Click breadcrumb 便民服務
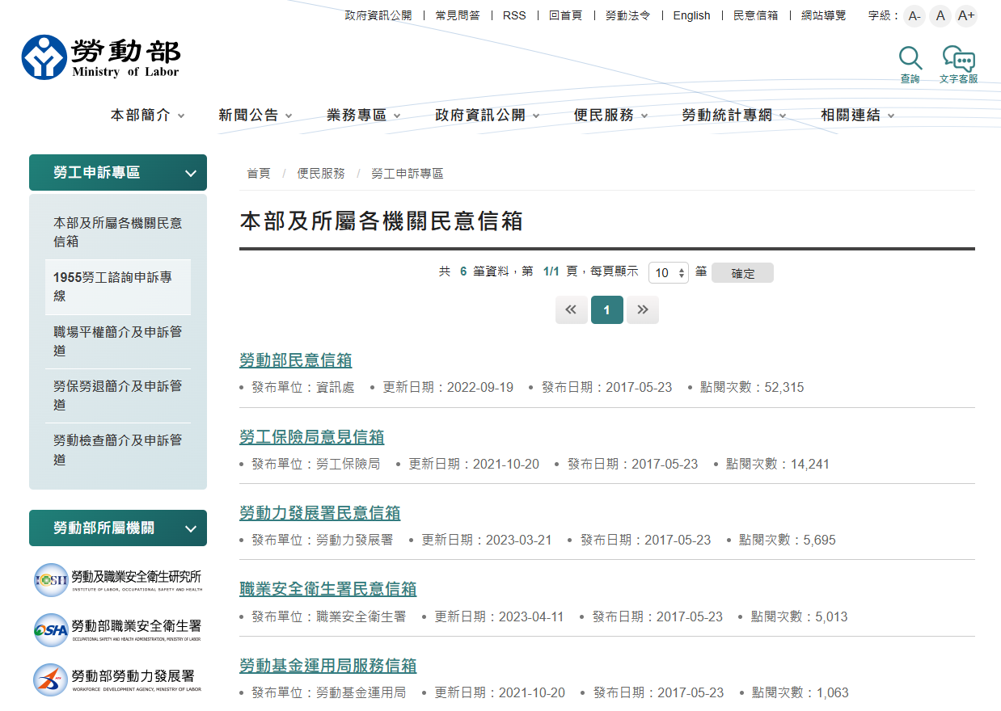This screenshot has width=1001, height=711. click(x=321, y=174)
